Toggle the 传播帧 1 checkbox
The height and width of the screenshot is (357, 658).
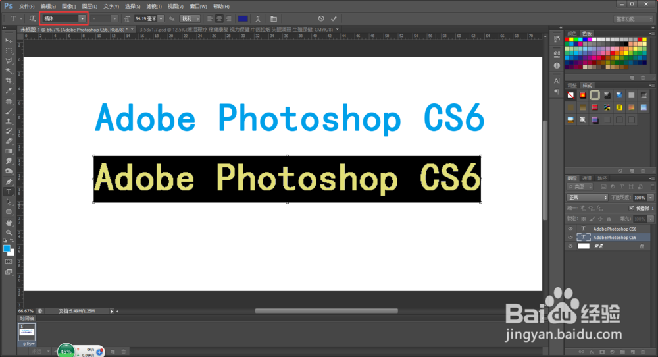[x=632, y=208]
